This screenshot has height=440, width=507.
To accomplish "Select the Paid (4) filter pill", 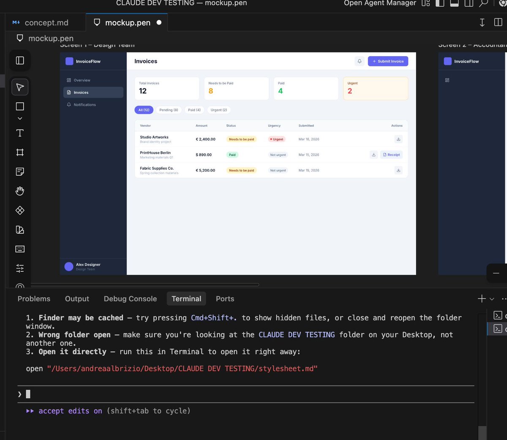I will 194,110.
